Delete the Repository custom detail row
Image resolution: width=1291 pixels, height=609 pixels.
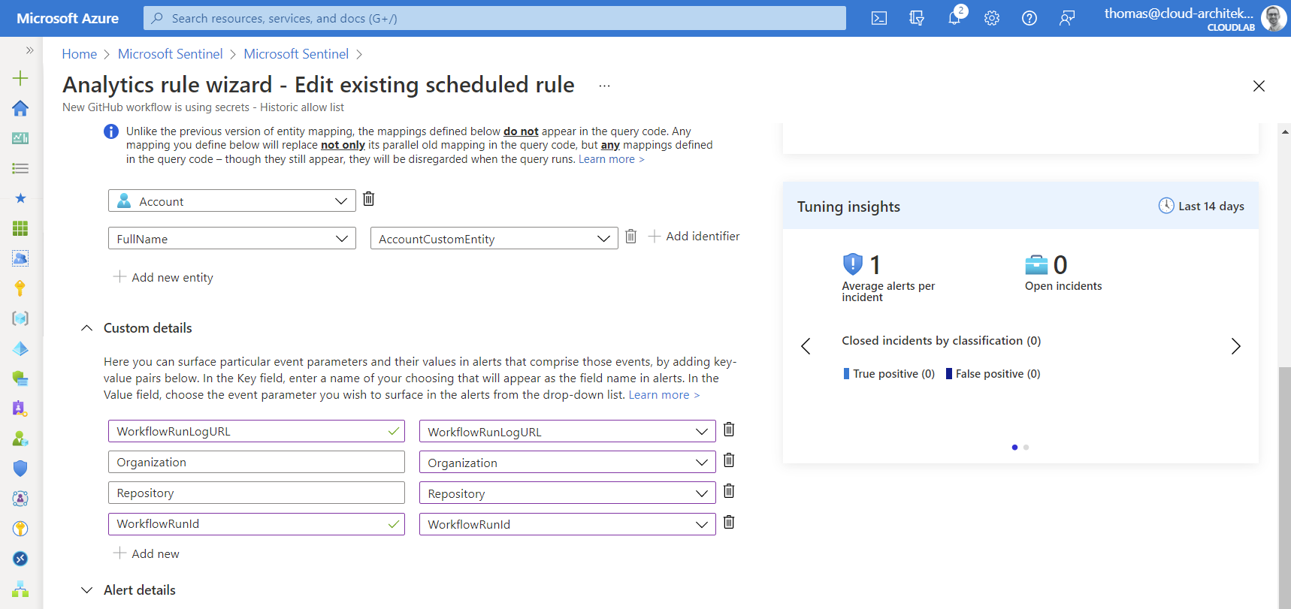(x=729, y=491)
